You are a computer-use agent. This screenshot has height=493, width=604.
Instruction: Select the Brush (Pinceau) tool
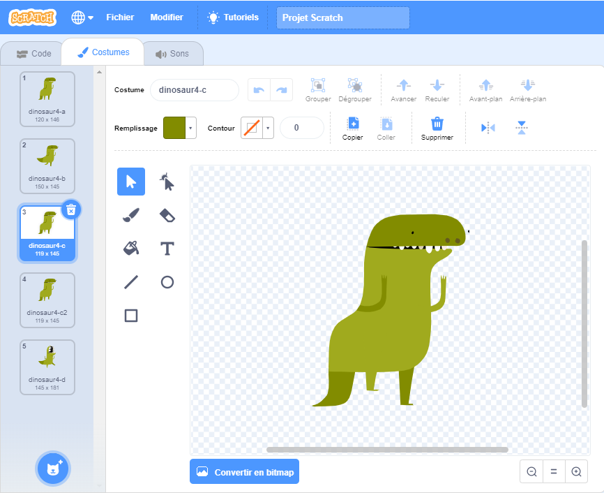point(131,215)
